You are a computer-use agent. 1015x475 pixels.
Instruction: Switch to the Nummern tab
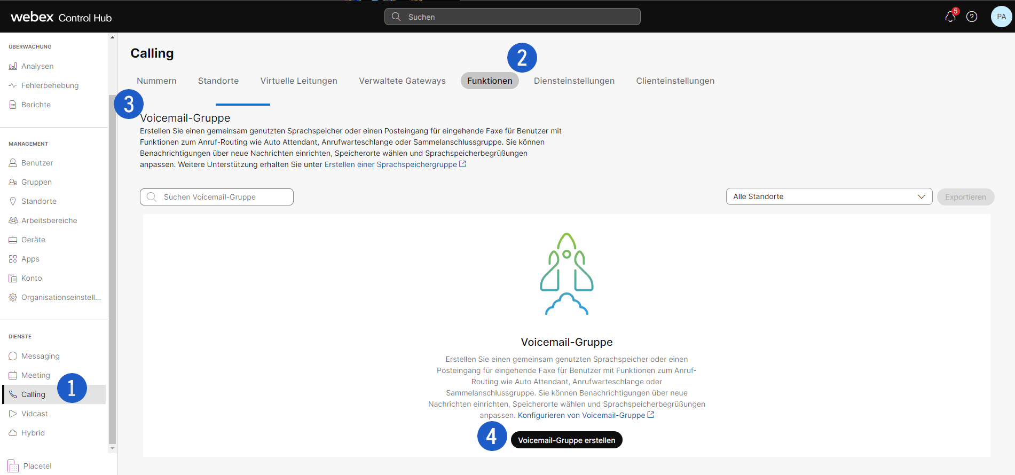click(156, 81)
